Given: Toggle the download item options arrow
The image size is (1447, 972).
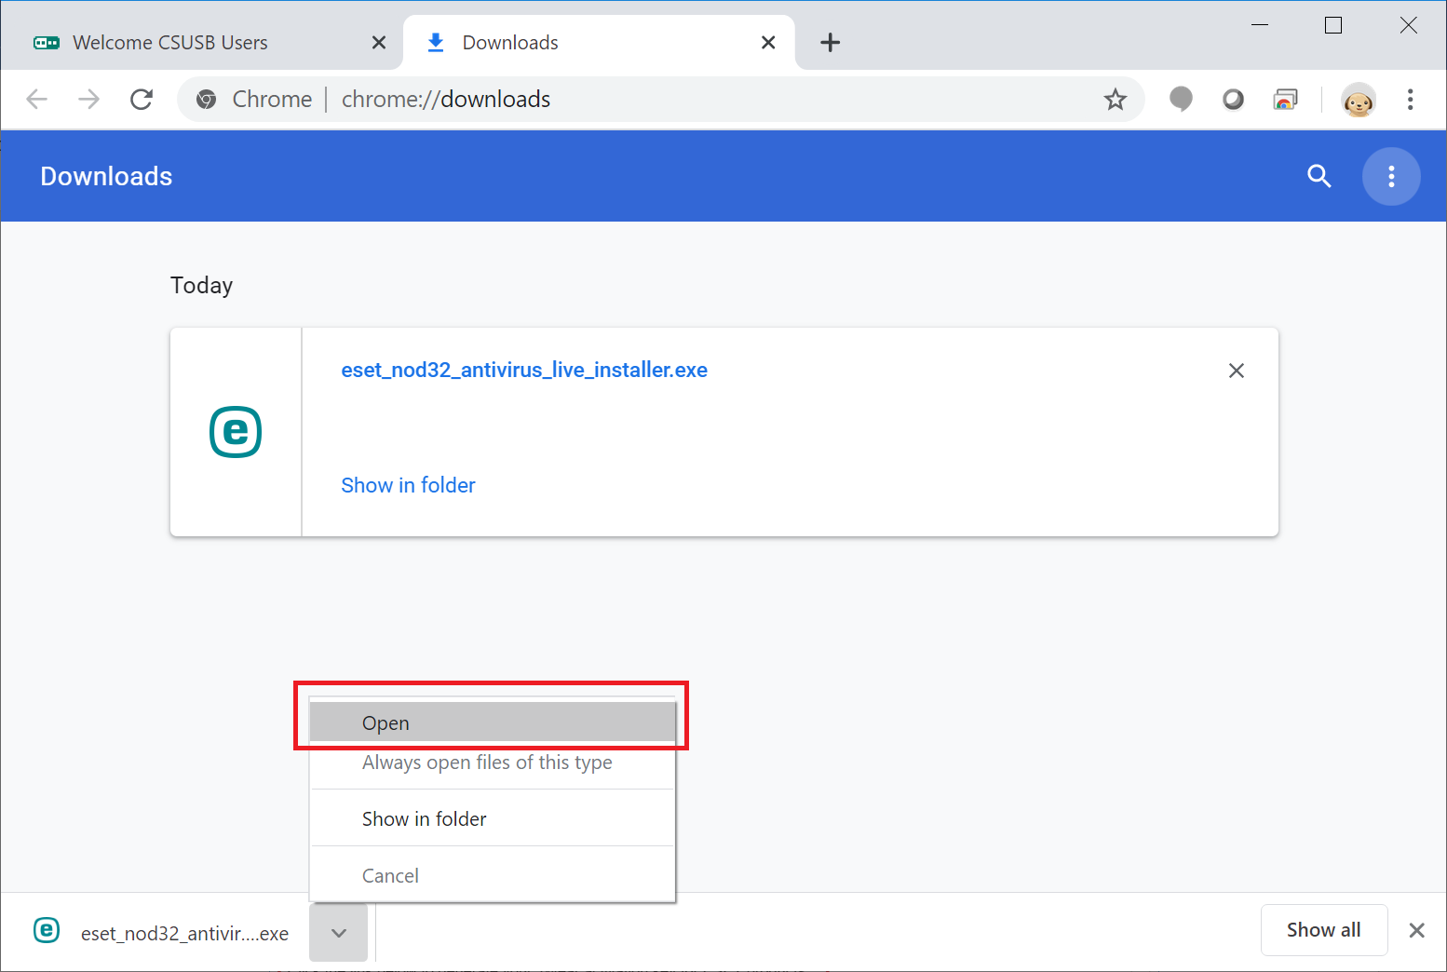Looking at the screenshot, I should [x=339, y=933].
